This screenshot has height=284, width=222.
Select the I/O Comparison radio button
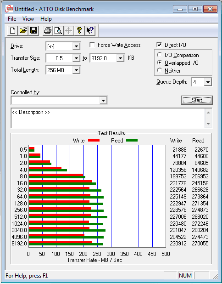click(x=160, y=55)
